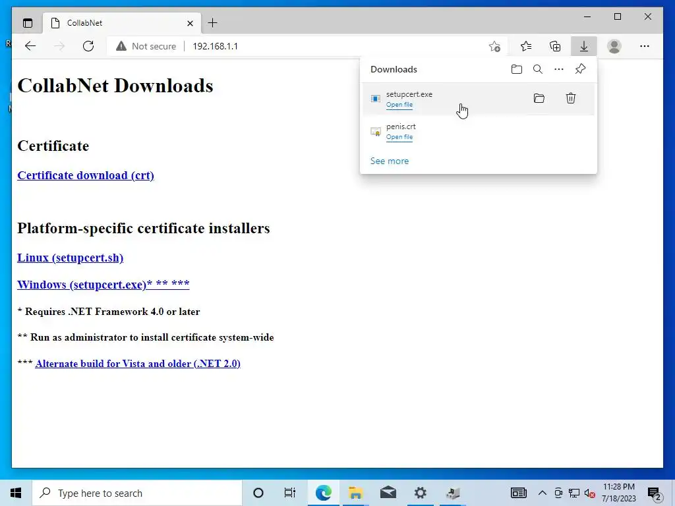675x506 pixels.
Task: Open the network status tray icon
Action: click(x=574, y=493)
